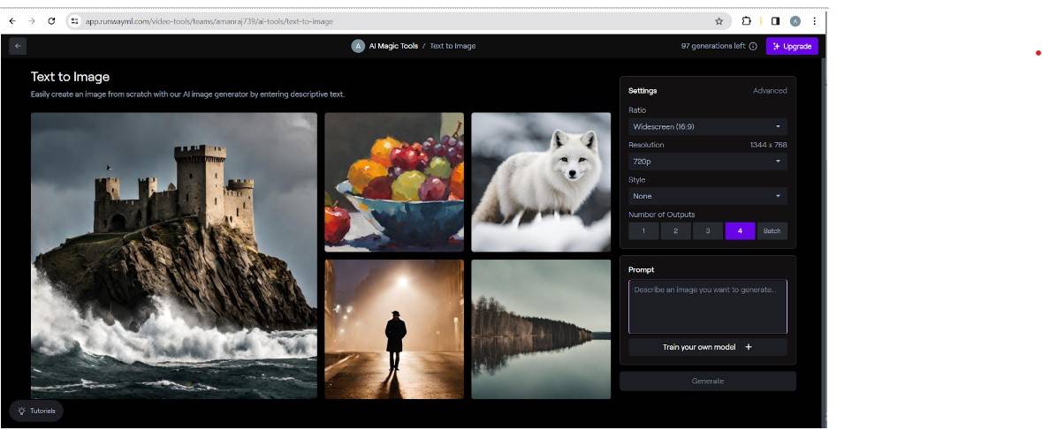Open the Style dropdown set to None
The image size is (1042, 430).
[x=707, y=196]
